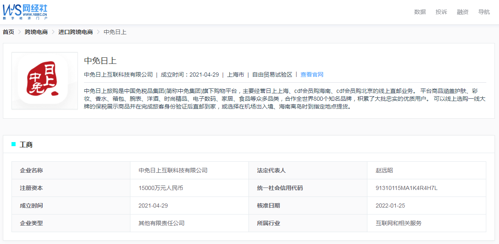Click 上海市 in the company info line

click(236, 75)
